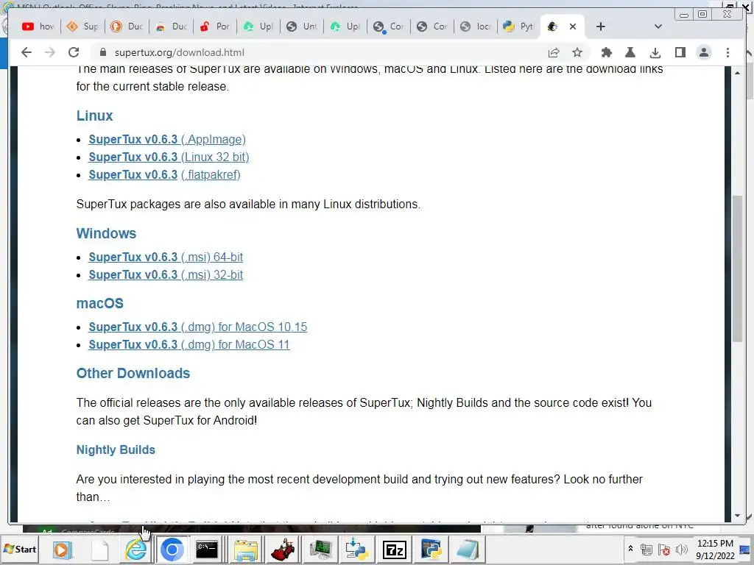
Task: Open the network tray icon
Action: tap(646, 549)
